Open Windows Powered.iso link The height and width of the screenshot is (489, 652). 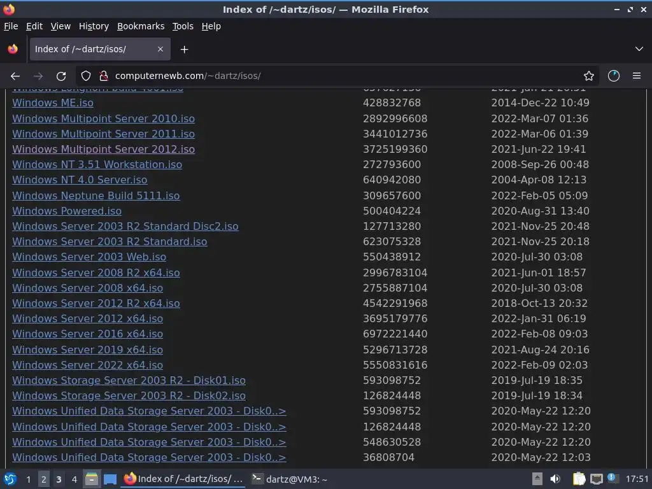(x=67, y=211)
